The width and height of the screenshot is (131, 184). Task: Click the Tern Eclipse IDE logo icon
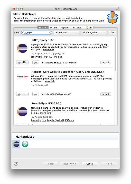22,111
